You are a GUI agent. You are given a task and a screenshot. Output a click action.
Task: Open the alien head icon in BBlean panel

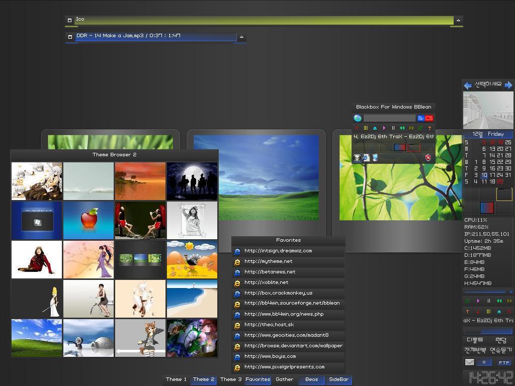pyautogui.click(x=357, y=158)
